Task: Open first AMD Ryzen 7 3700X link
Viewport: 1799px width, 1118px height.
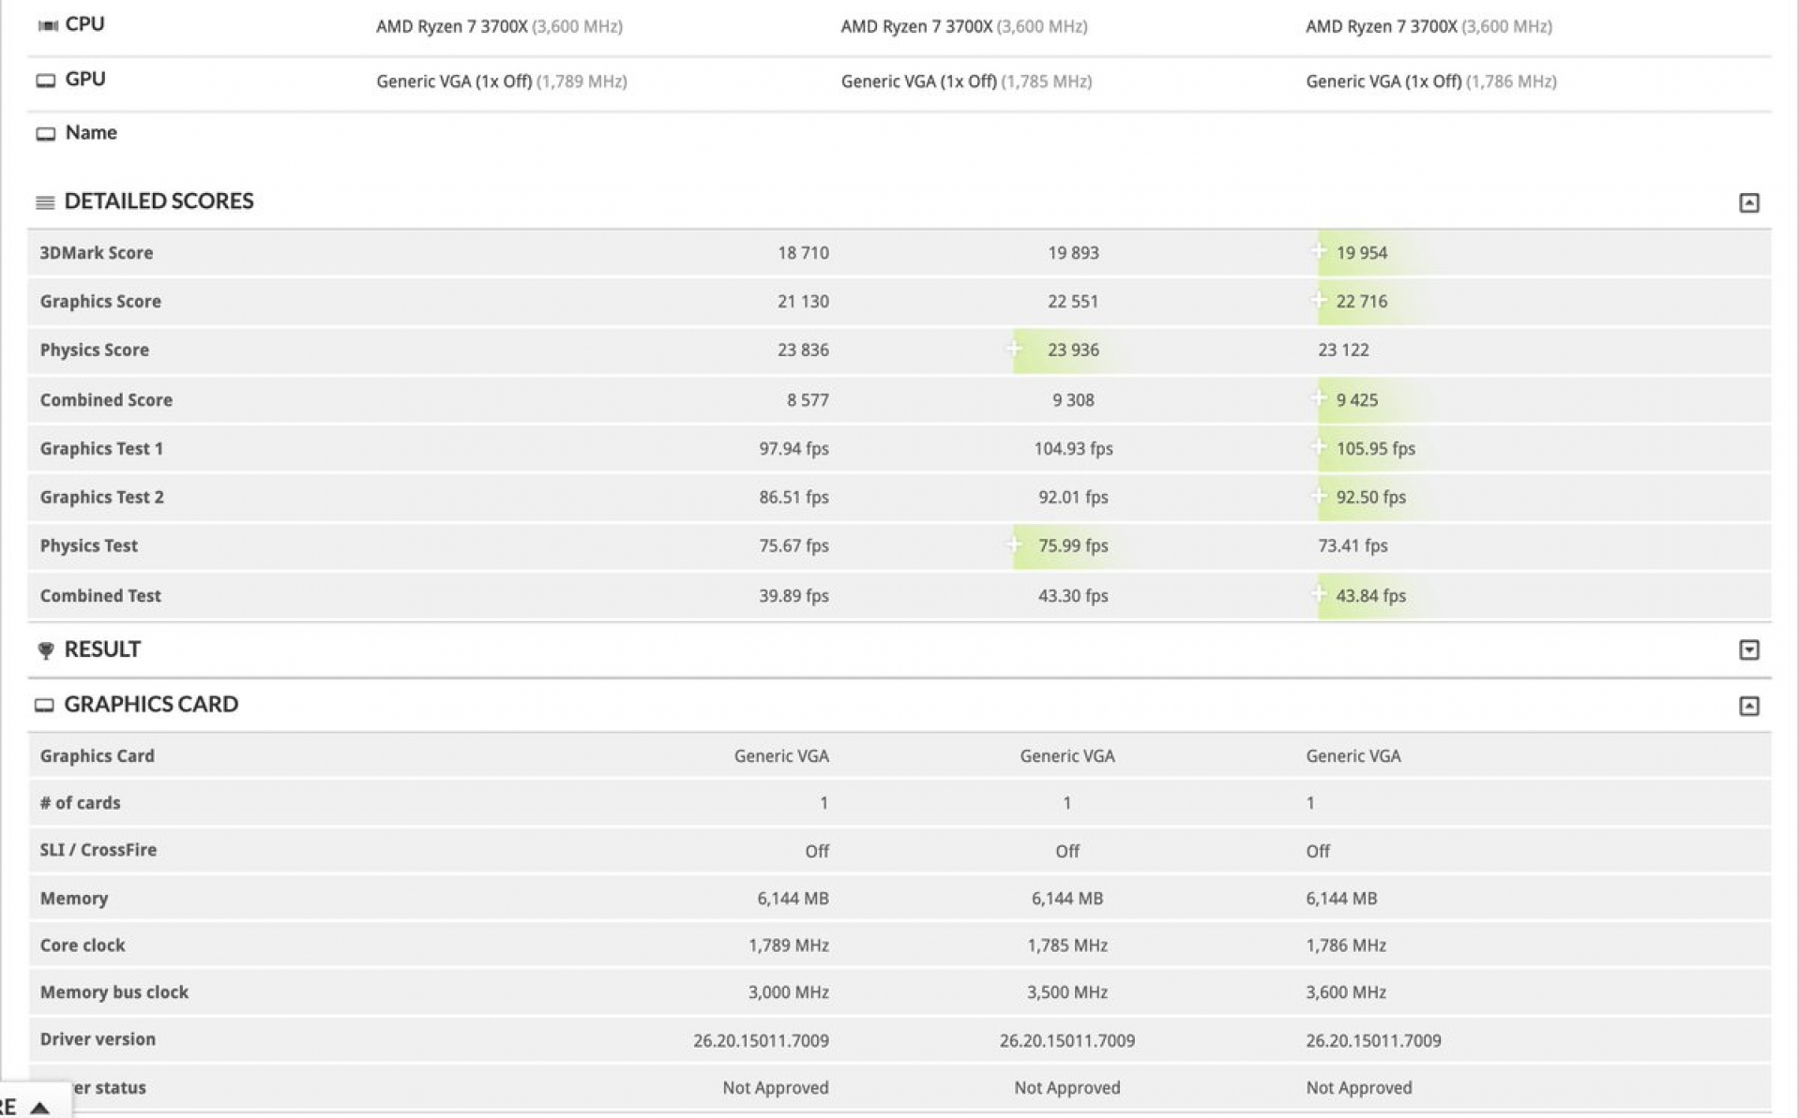Action: point(451,26)
